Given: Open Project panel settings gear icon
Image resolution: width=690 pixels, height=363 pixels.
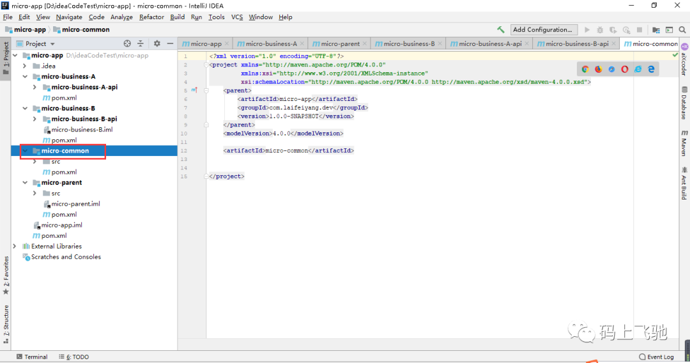Looking at the screenshot, I should (x=157, y=43).
